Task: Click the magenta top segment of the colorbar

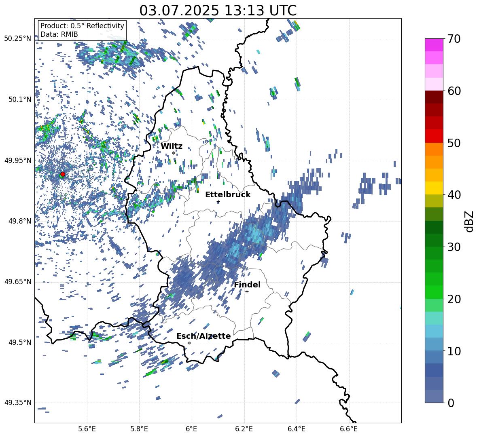Action: click(x=434, y=45)
